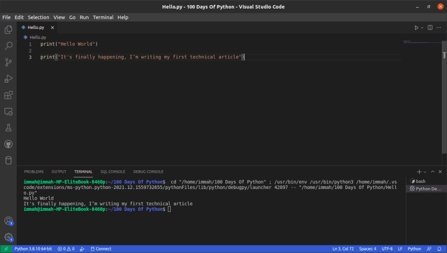Expand the new terminal launch profile dropdown
447x253 pixels.
click(425, 172)
